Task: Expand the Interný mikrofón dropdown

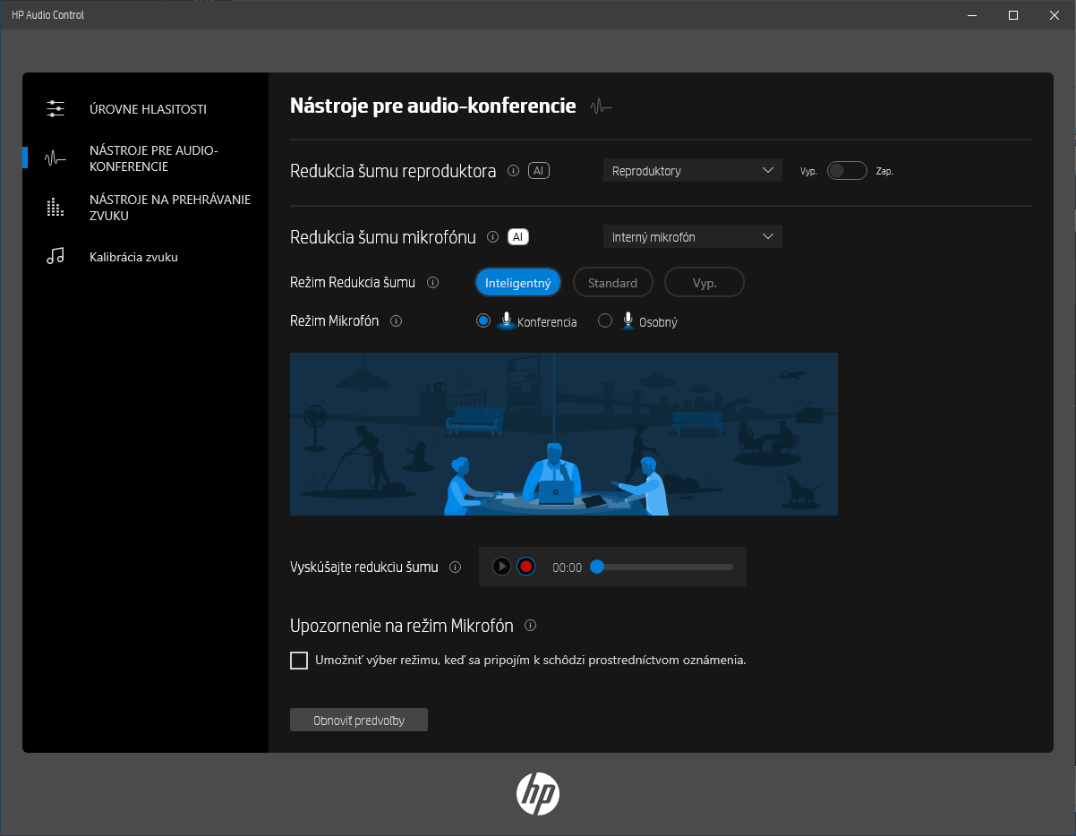Action: click(692, 237)
